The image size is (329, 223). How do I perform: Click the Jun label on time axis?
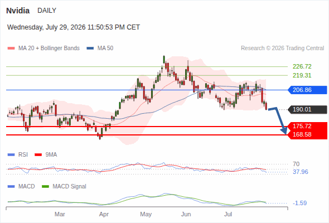[186, 215]
